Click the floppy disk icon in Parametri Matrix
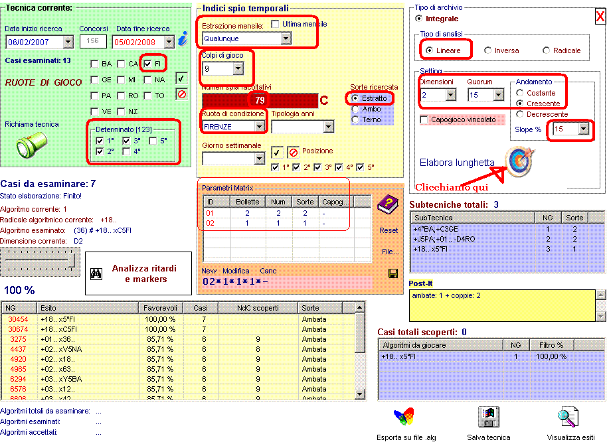 (393, 274)
